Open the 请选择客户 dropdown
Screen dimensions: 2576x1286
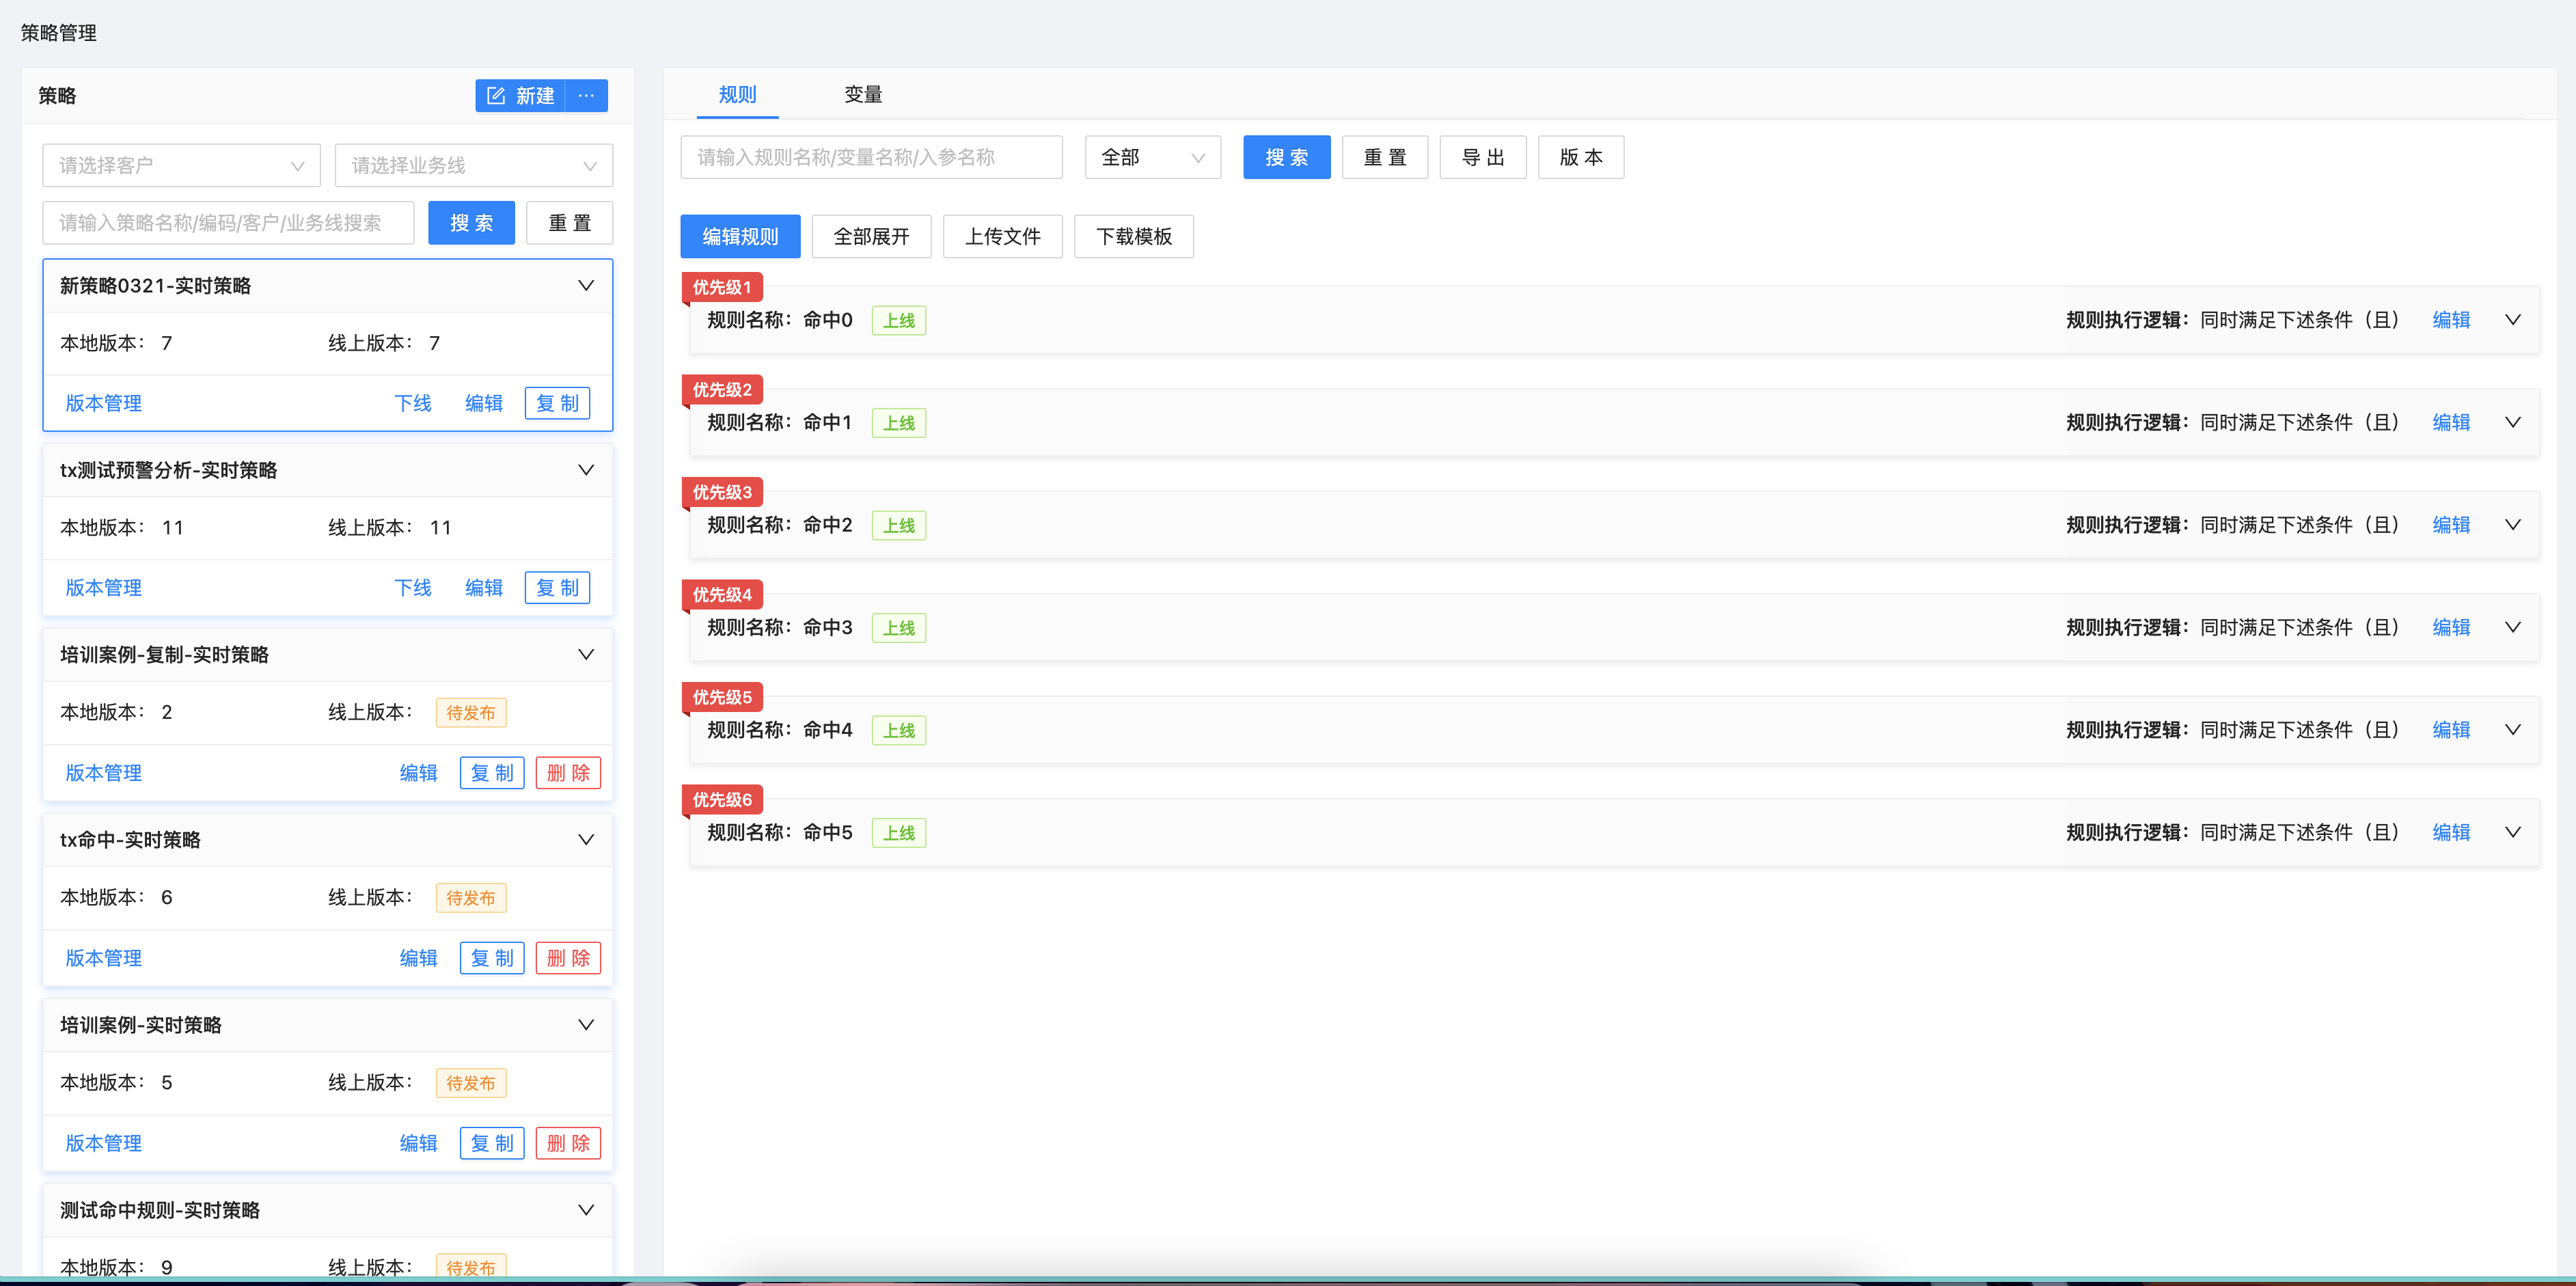181,166
